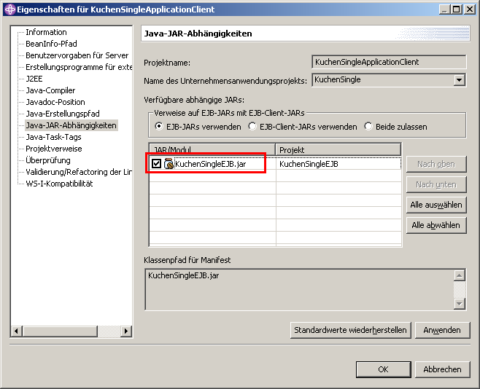Image resolution: width=480 pixels, height=389 pixels.
Task: Choose the Beide zulassen radio option
Action: click(368, 127)
